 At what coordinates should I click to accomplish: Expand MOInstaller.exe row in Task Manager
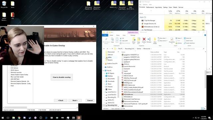point(140,27)
